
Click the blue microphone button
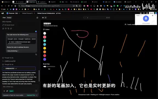(x=146, y=19)
